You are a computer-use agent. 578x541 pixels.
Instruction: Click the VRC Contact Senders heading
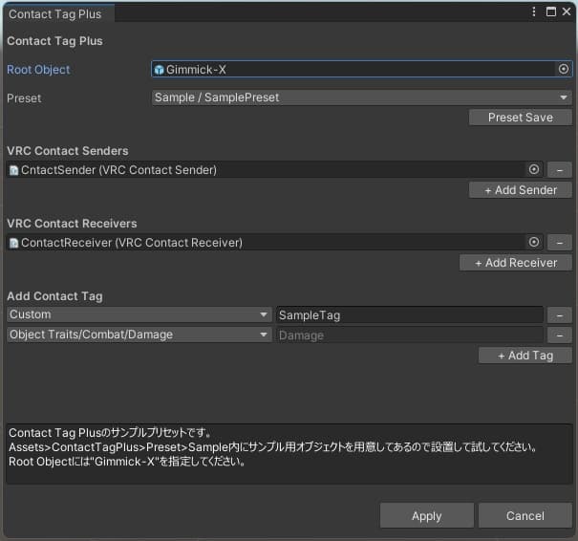(x=68, y=151)
